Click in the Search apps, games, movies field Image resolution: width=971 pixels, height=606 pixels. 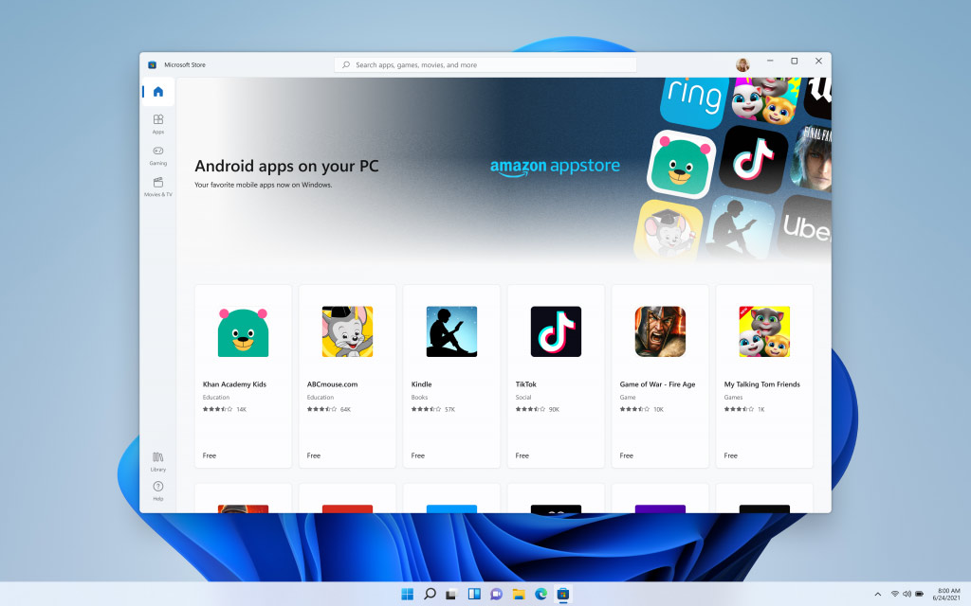pos(485,64)
